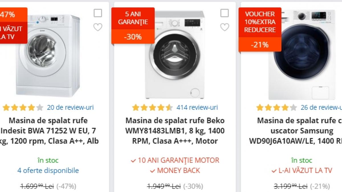Screen dimensions: 342x192
Task: Open the 20 de review-uri link
Action: (71, 108)
